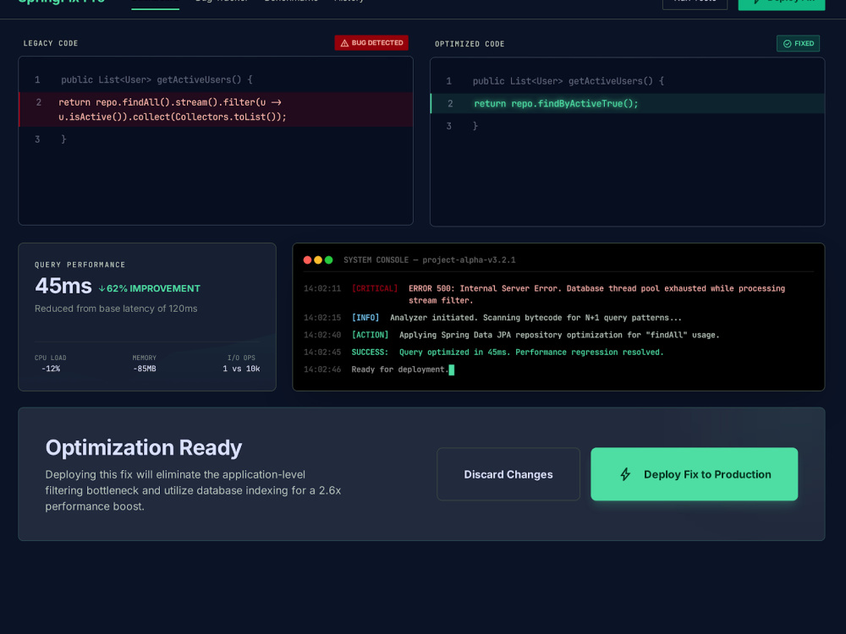Screen dimensions: 846x634
Task: Click the green dot in the system console header
Action: coord(328,260)
